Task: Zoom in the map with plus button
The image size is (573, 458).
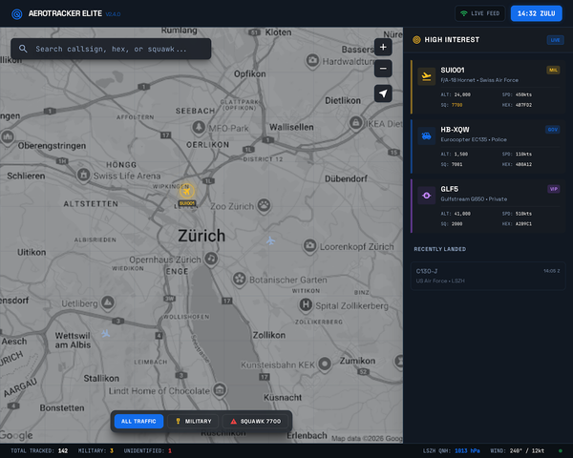Action: 383,47
